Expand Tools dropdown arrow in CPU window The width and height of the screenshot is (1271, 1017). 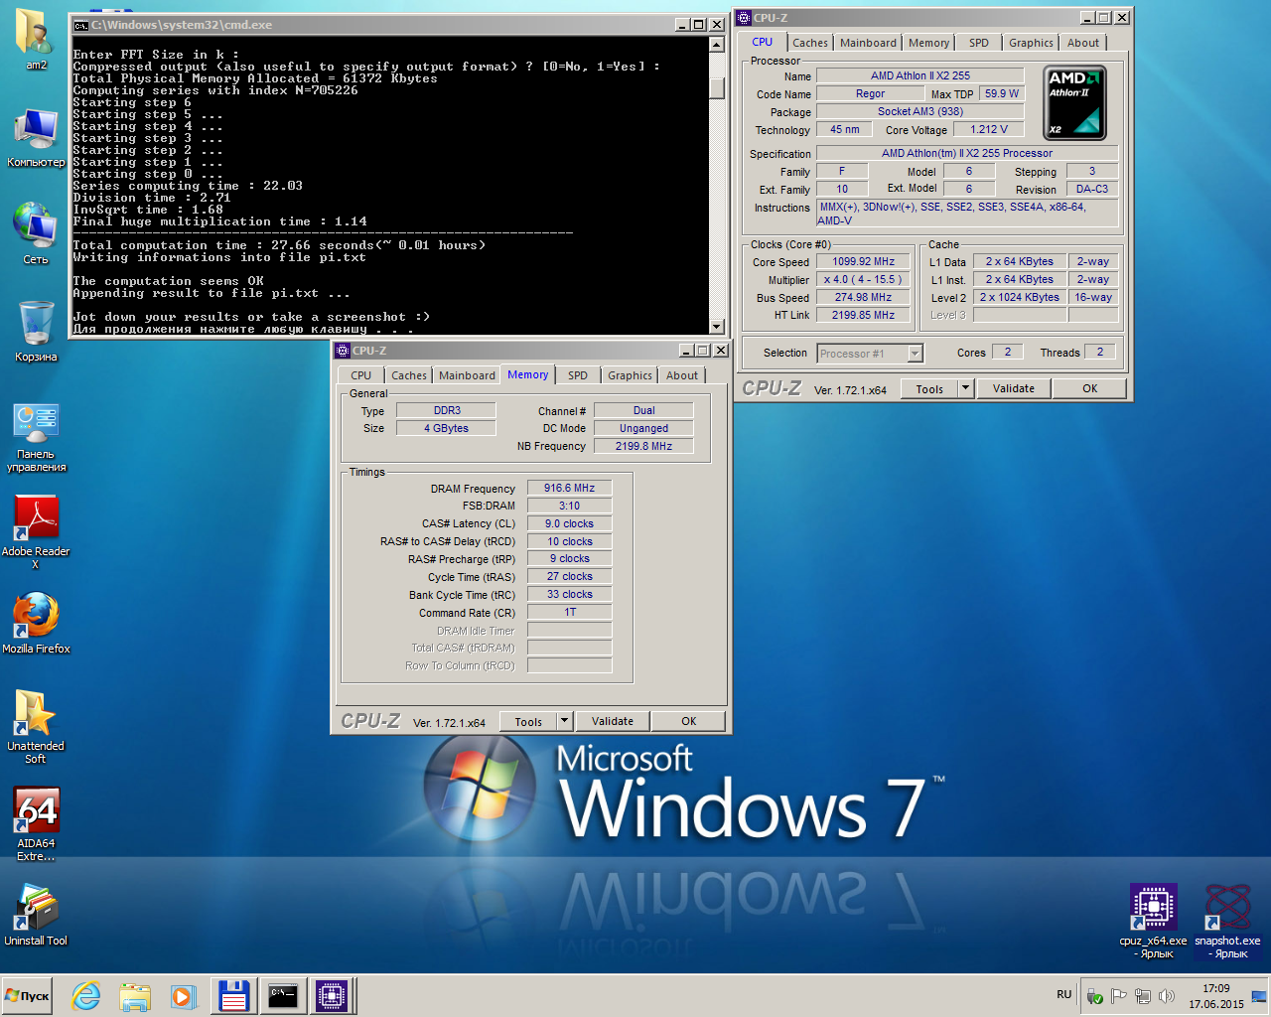pyautogui.click(x=965, y=389)
